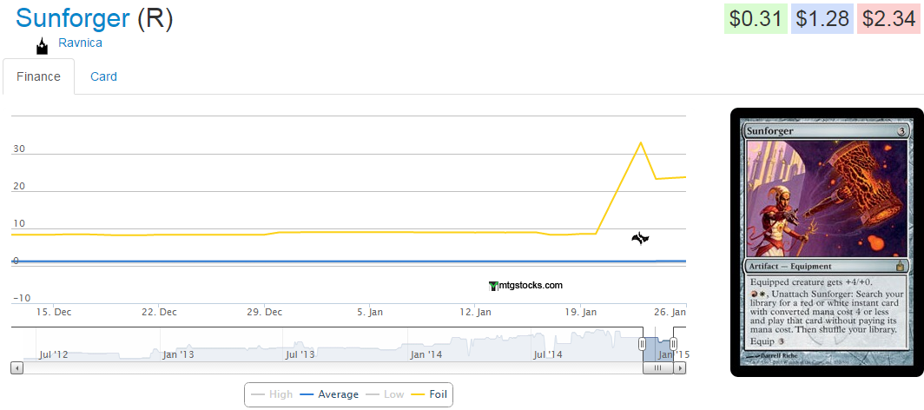
Task: Show the High price series in the legend
Action: (x=271, y=394)
